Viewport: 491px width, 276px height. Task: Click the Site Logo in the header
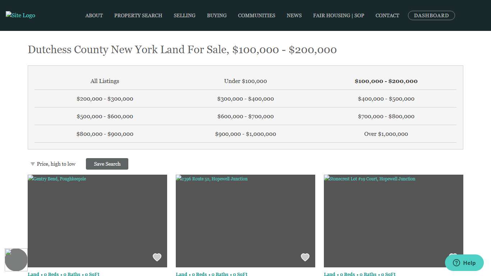pyautogui.click(x=20, y=15)
